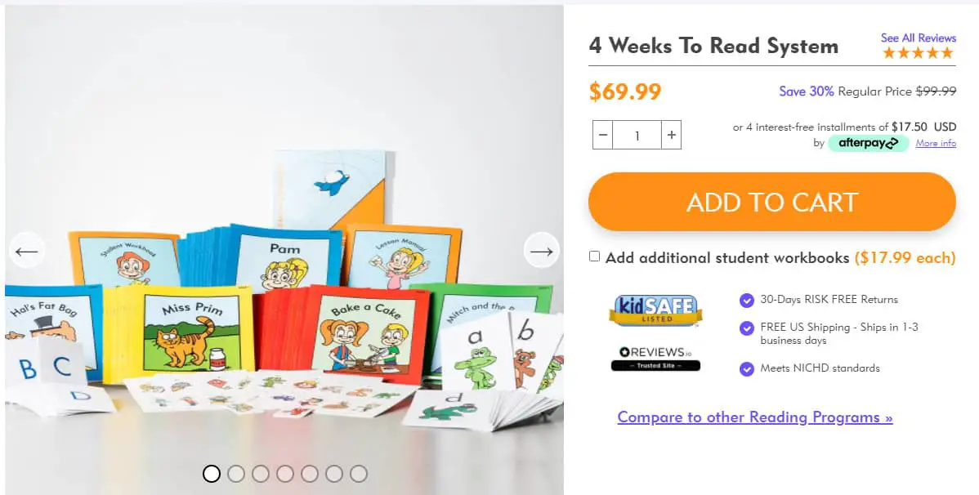The image size is (979, 495).
Task: Go to previous product image arrow
Action: click(27, 250)
